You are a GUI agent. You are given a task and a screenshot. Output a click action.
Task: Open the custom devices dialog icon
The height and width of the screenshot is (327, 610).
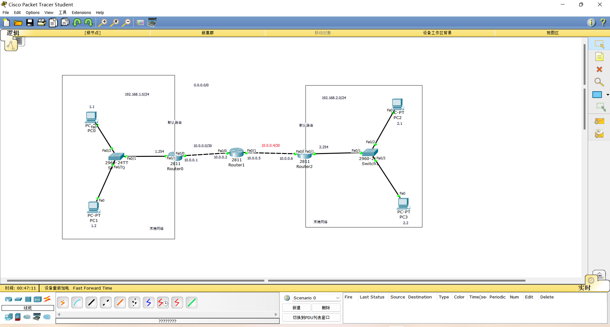[x=152, y=23]
